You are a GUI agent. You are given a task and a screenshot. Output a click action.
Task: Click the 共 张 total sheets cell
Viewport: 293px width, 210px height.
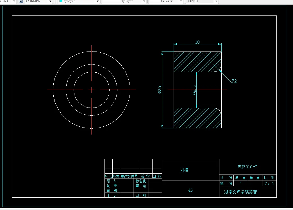[226, 178]
